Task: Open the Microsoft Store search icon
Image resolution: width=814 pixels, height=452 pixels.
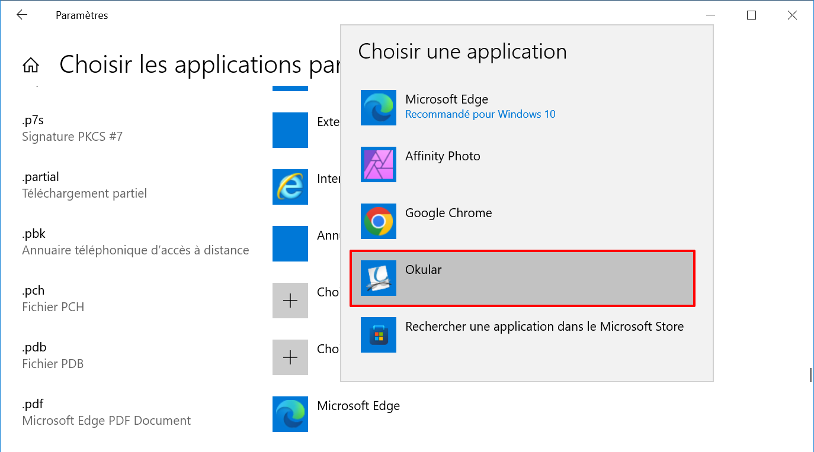Action: [379, 335]
